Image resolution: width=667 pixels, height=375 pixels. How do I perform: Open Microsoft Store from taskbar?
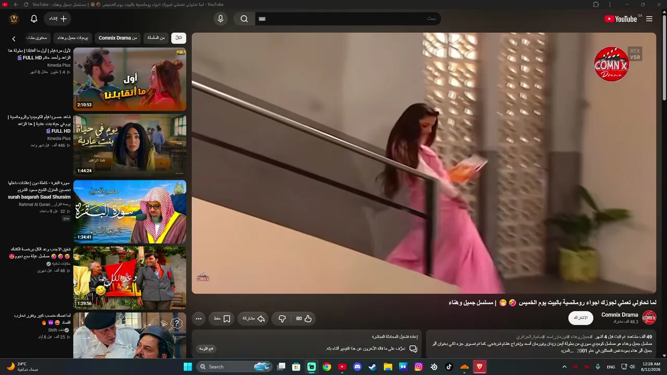pos(296,367)
